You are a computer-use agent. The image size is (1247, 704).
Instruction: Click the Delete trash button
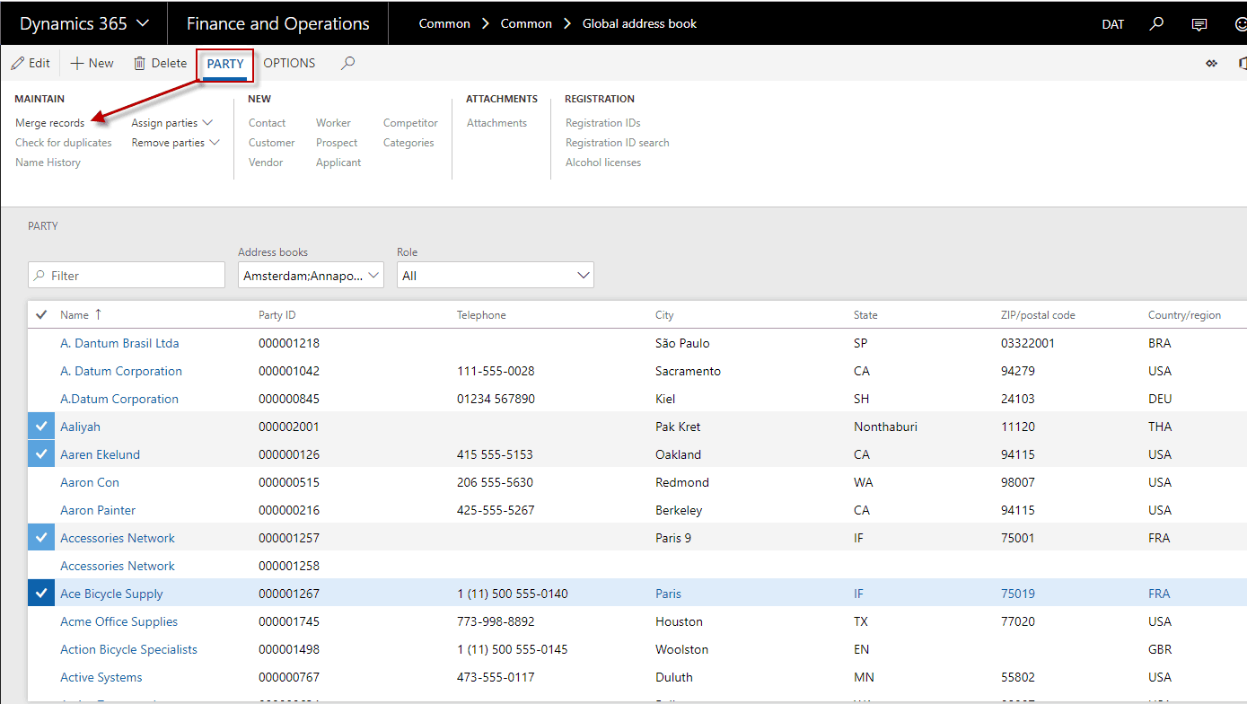[160, 63]
